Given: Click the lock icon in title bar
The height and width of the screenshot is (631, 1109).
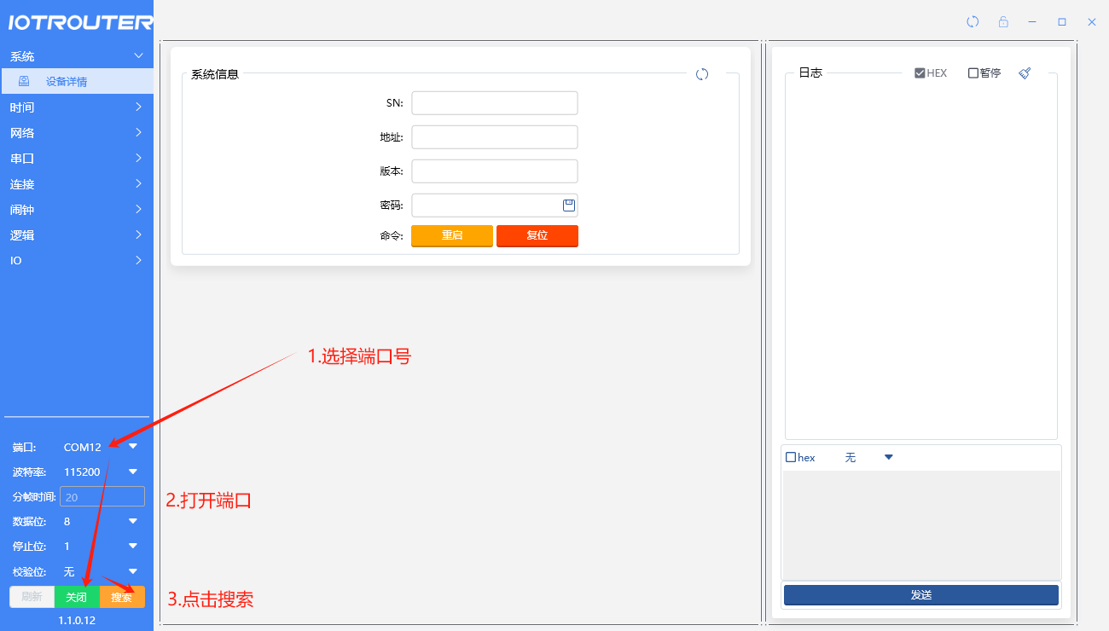Looking at the screenshot, I should (1003, 21).
